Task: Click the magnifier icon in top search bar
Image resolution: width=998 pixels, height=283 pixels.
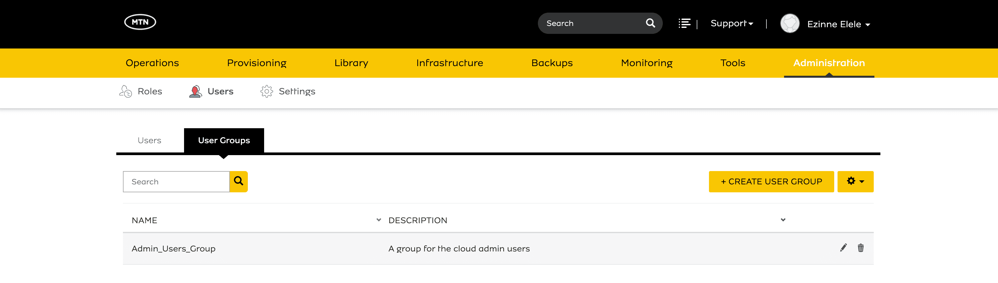Action: pos(650,23)
